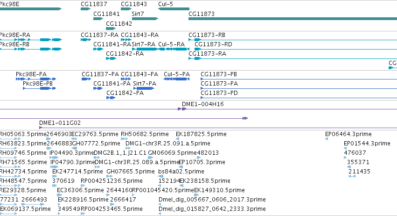The width and height of the screenshot is (397, 216).
Task: Click the Cul-5-PA protein label
Action: 177,74
